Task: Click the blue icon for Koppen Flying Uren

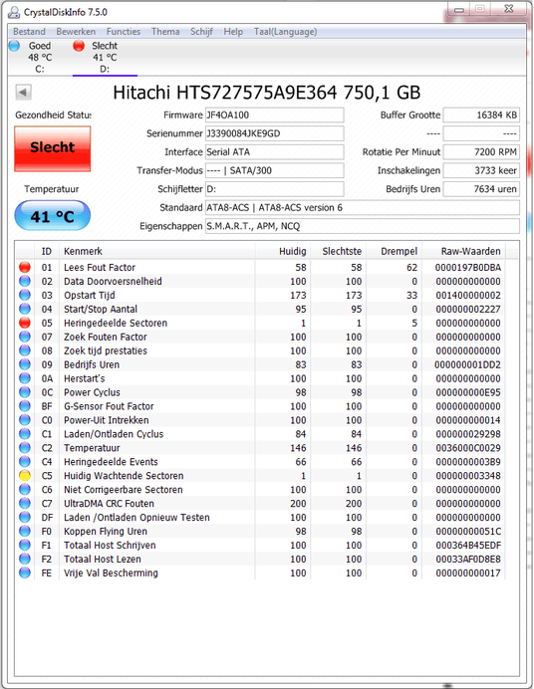Action: coord(25,532)
